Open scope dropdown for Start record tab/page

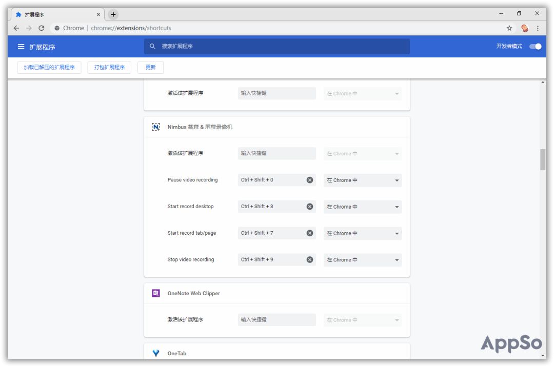point(363,233)
